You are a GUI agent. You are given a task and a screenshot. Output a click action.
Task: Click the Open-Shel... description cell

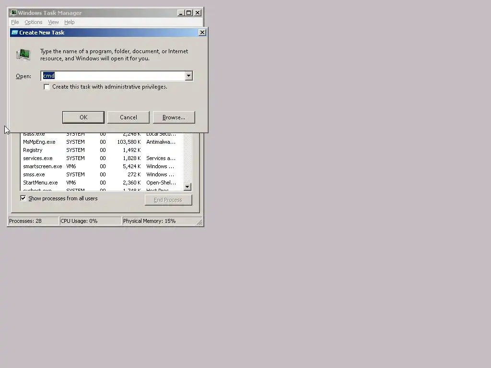coord(161,183)
